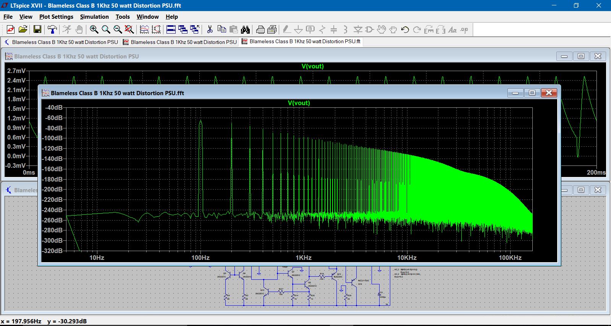Click the New Schematic toolbar icon
This screenshot has height=326, width=611.
[11, 29]
